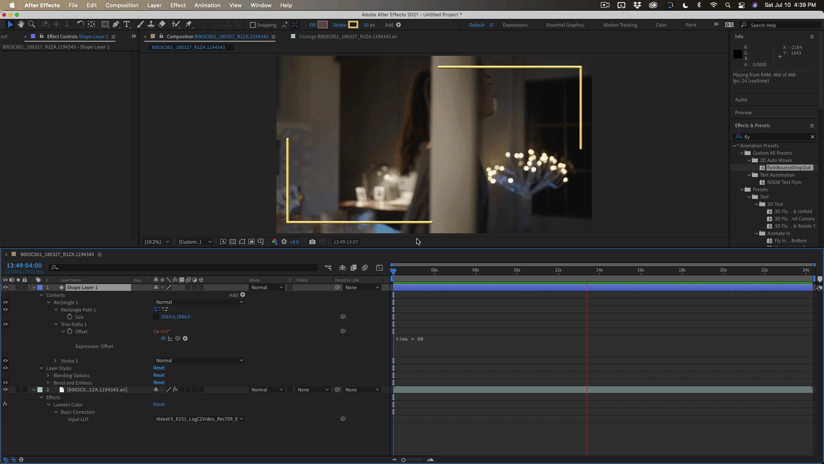
Task: Click the Trim Paths Offset value
Action: 162,331
